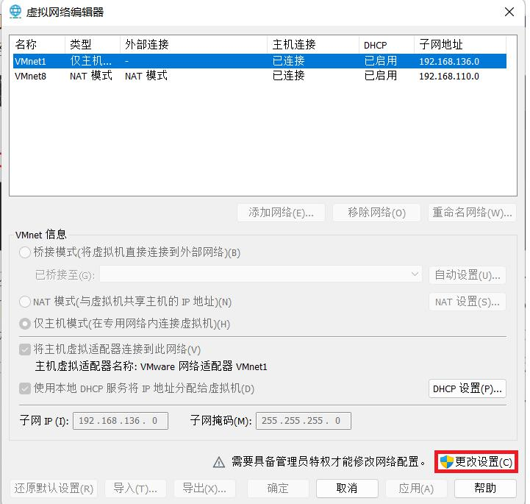Select the VMnet8 row name

pyautogui.click(x=30, y=76)
